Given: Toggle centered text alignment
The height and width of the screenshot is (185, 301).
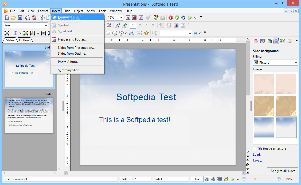Looking at the screenshot, I should click(x=146, y=25).
